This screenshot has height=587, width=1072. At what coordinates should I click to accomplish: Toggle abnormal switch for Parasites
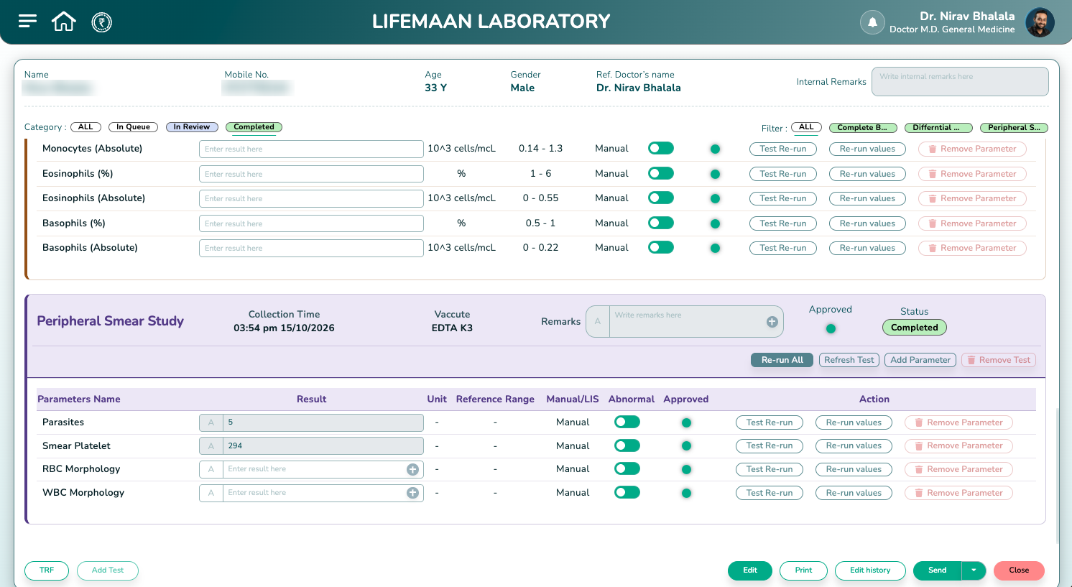point(627,422)
